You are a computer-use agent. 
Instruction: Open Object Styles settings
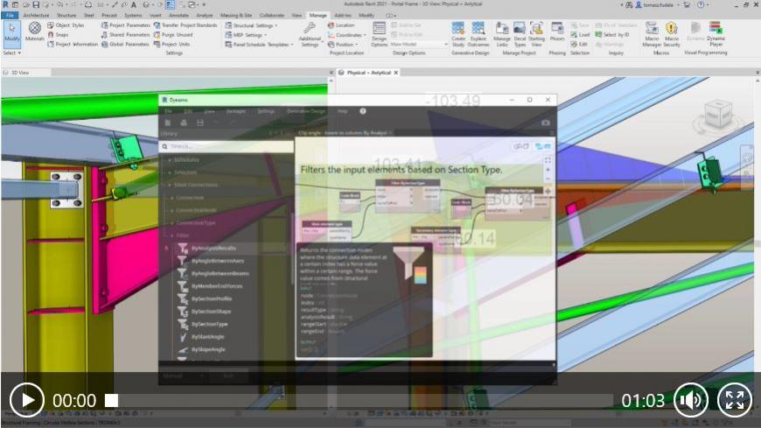66,25
